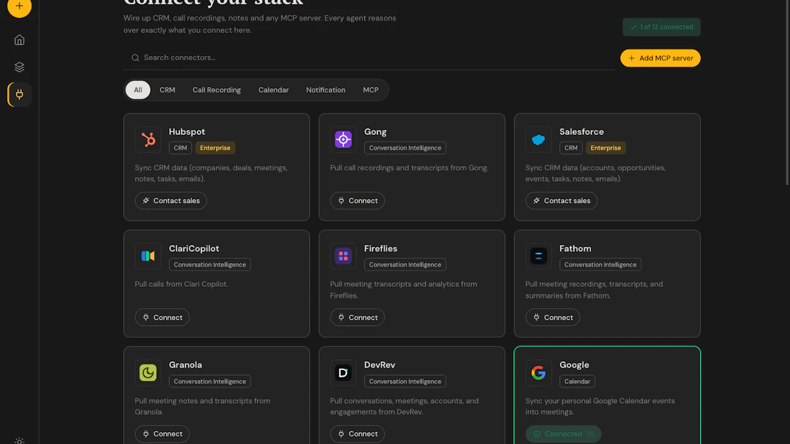Click Granola's Conversation Intelligence tag
790x444 pixels.
(x=210, y=381)
